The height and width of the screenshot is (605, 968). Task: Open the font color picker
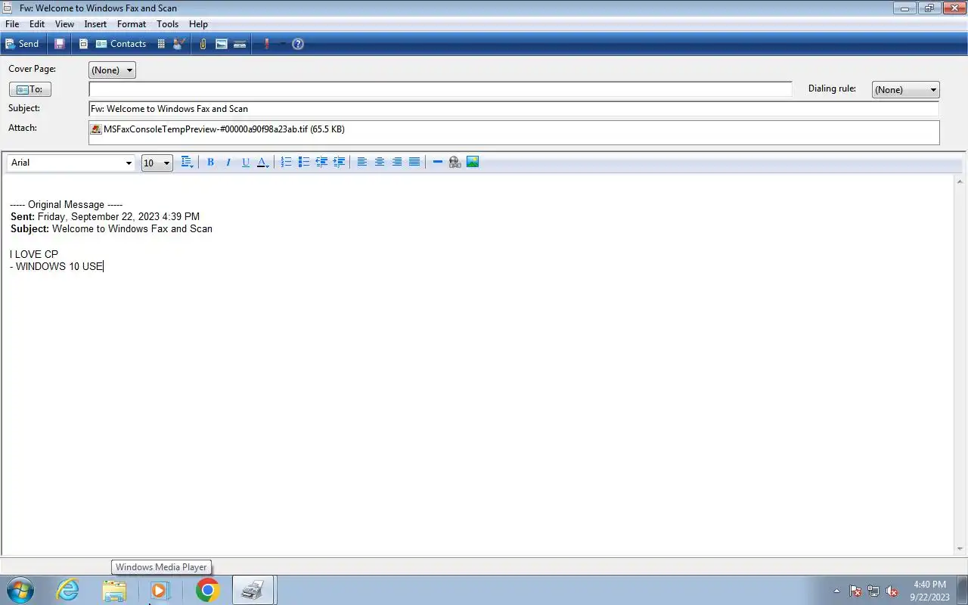click(x=262, y=162)
